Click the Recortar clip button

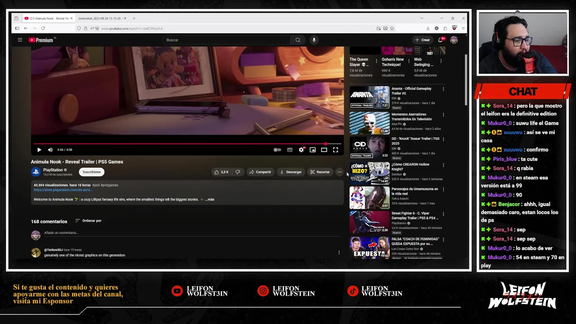click(x=320, y=172)
